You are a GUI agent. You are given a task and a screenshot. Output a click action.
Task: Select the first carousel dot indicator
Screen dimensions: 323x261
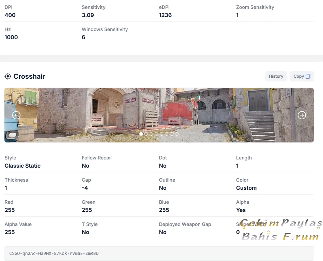click(141, 134)
